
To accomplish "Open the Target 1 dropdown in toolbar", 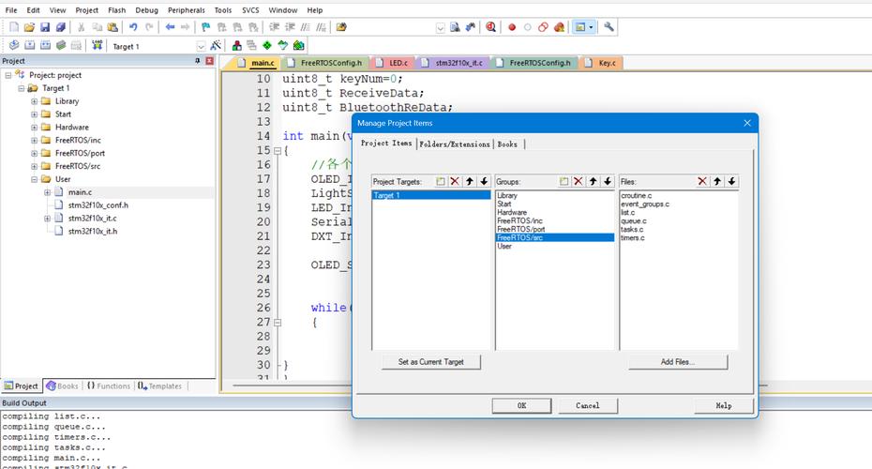I will click(x=201, y=46).
